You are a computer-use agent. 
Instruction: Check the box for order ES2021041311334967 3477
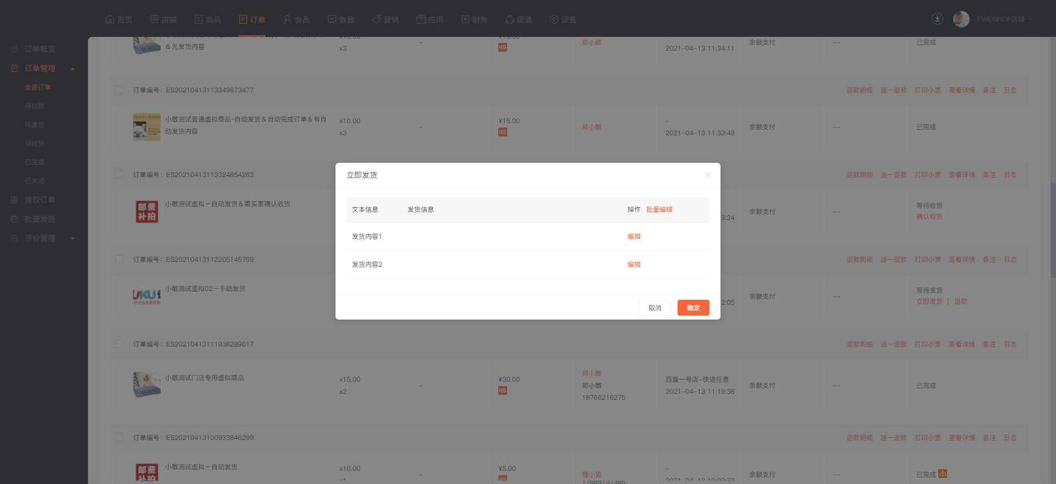pos(119,90)
